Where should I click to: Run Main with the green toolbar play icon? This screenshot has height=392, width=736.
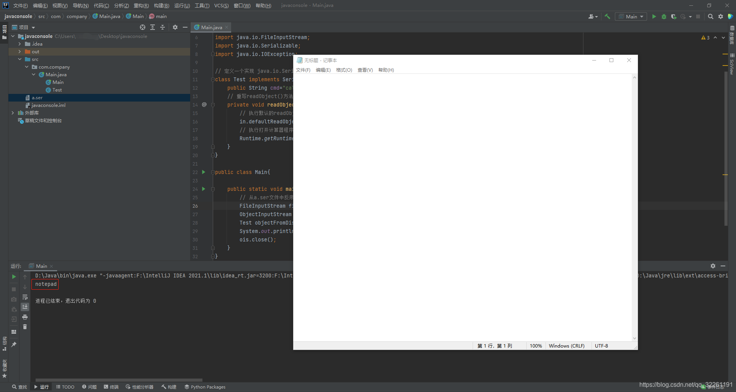(x=654, y=16)
